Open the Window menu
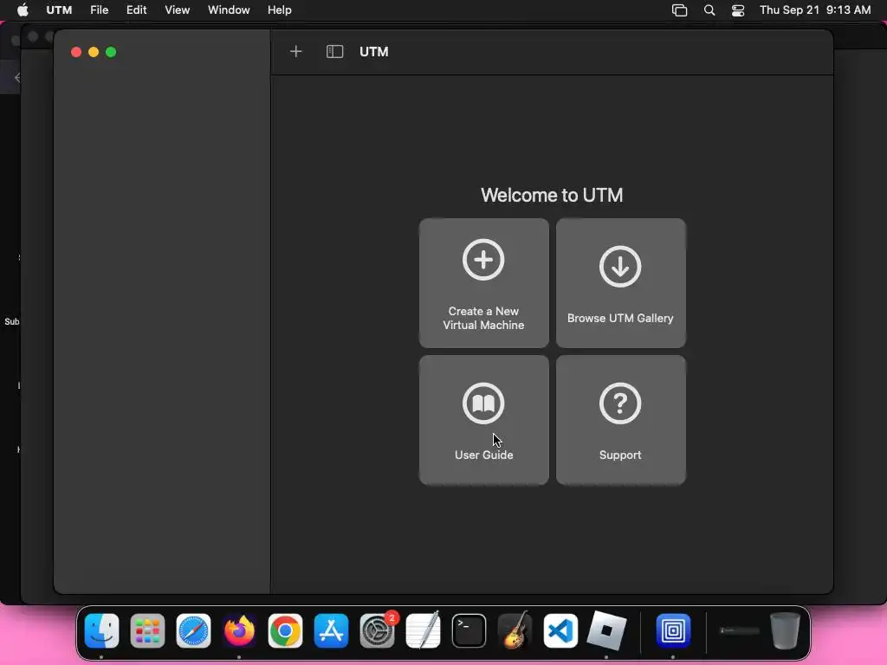This screenshot has width=887, height=665. tap(229, 10)
